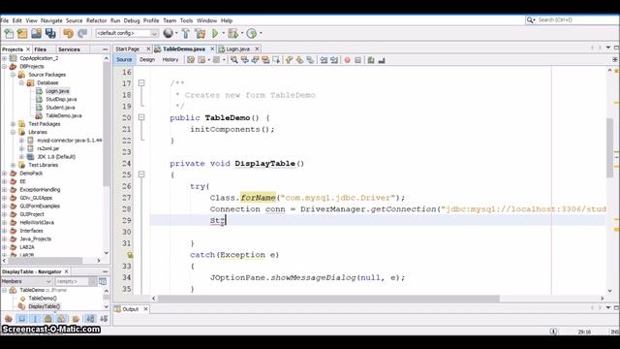This screenshot has width=620, height=349.
Task: Collapse the DisplayTable fold at line 25
Action: pyautogui.click(x=141, y=174)
